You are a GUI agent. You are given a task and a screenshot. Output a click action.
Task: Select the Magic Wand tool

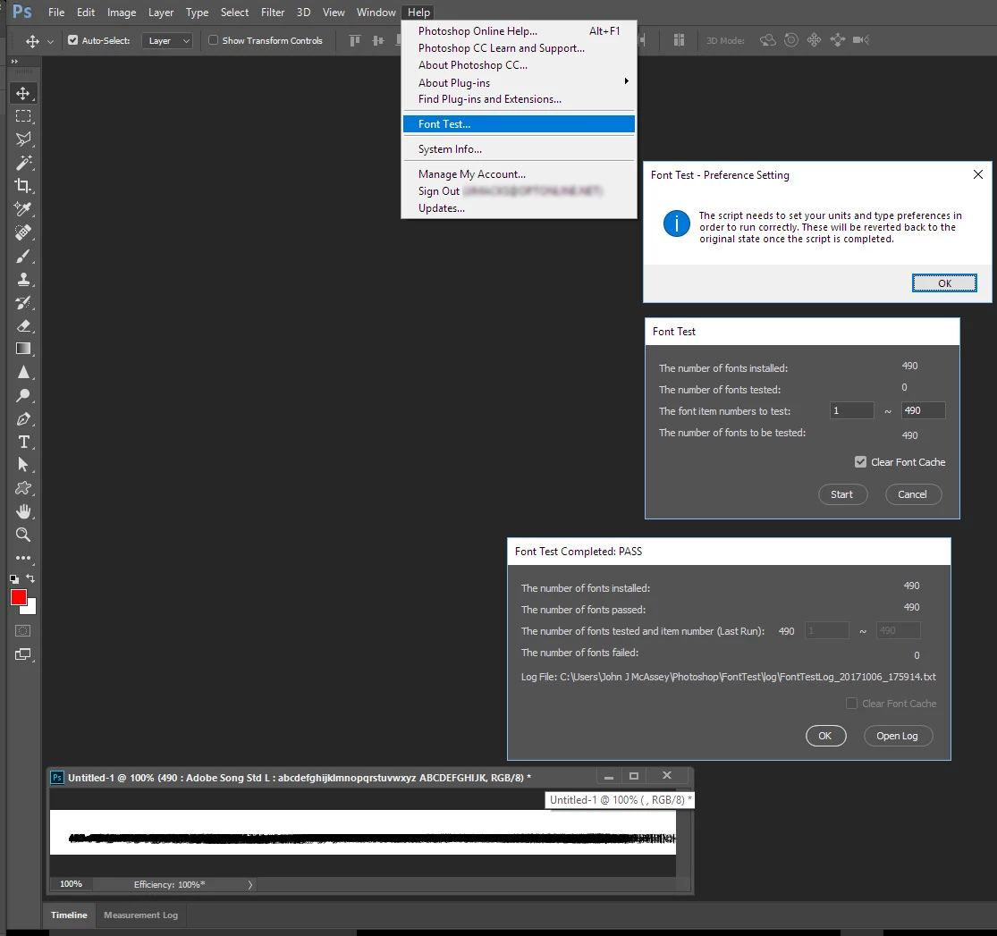tap(23, 163)
